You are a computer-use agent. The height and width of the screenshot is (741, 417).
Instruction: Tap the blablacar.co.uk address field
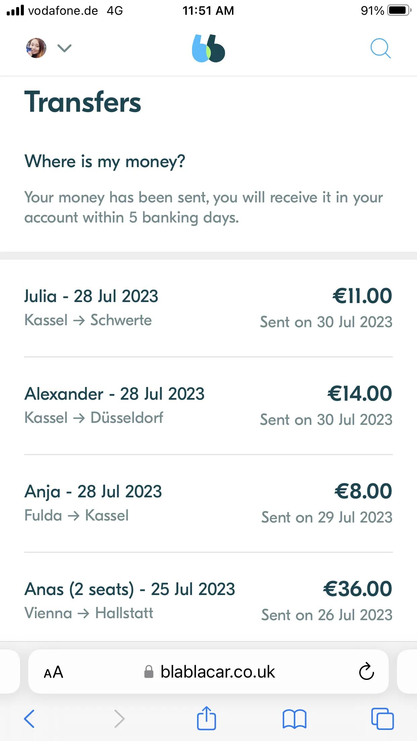[208, 672]
